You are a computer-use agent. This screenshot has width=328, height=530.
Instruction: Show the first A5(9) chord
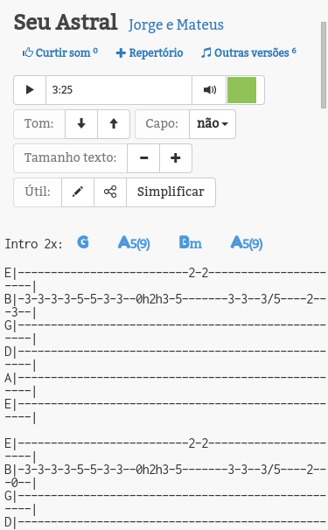[134, 243]
